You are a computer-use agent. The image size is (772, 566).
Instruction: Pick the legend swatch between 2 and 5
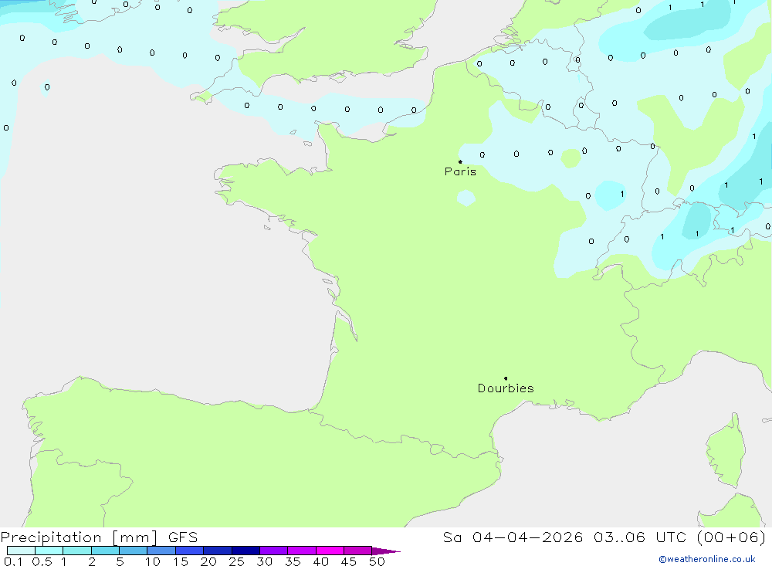(x=105, y=551)
